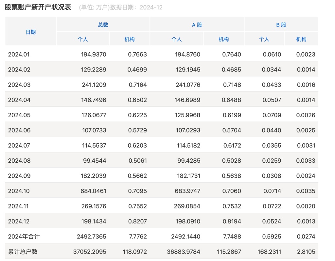Select 个人 subheader under 总数
335x261 pixels.
point(83,39)
